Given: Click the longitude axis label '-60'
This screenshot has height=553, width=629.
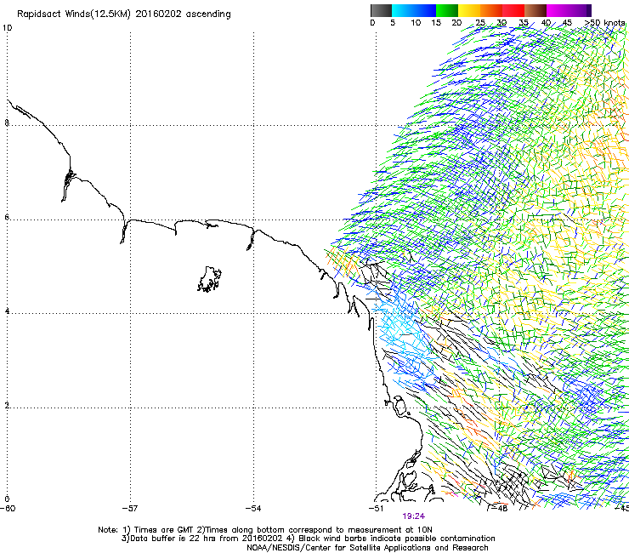Looking at the screenshot, I should coord(7,509).
